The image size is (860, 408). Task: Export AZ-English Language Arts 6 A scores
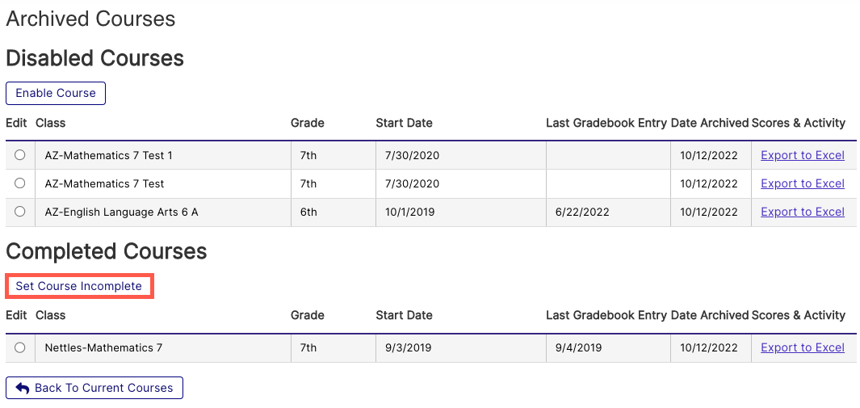(802, 212)
